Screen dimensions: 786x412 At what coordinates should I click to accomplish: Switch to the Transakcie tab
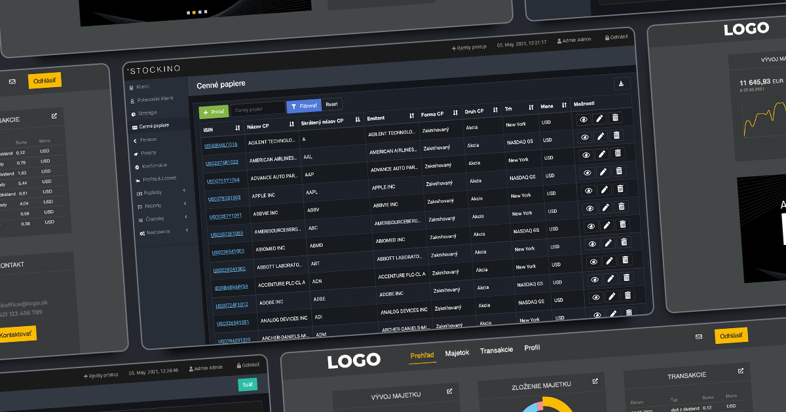(496, 350)
